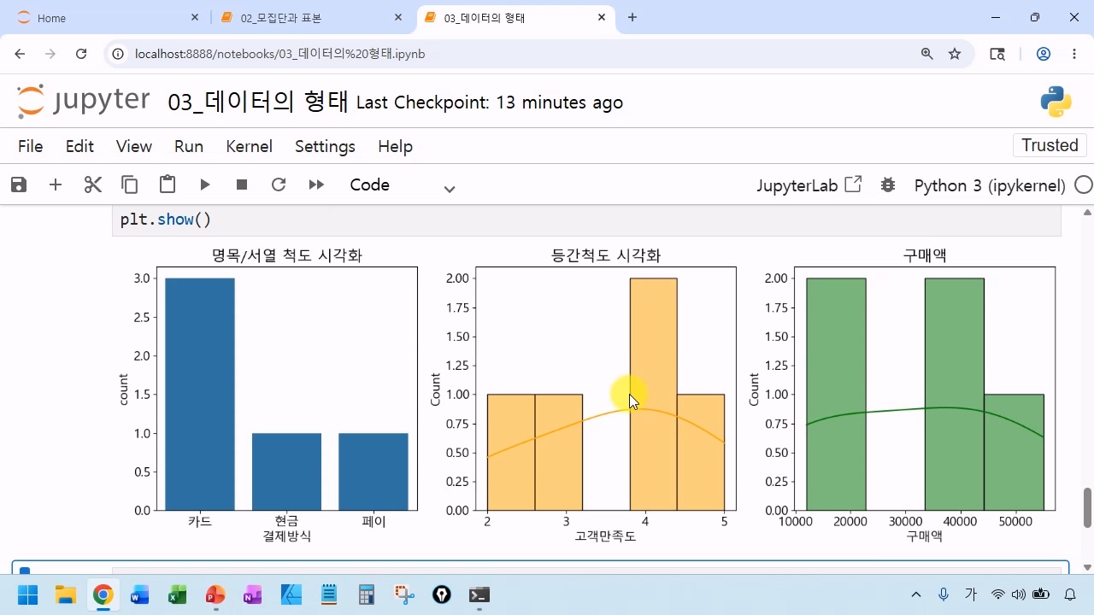The width and height of the screenshot is (1094, 615).
Task: Open Chrome from the taskbar
Action: [x=103, y=594]
